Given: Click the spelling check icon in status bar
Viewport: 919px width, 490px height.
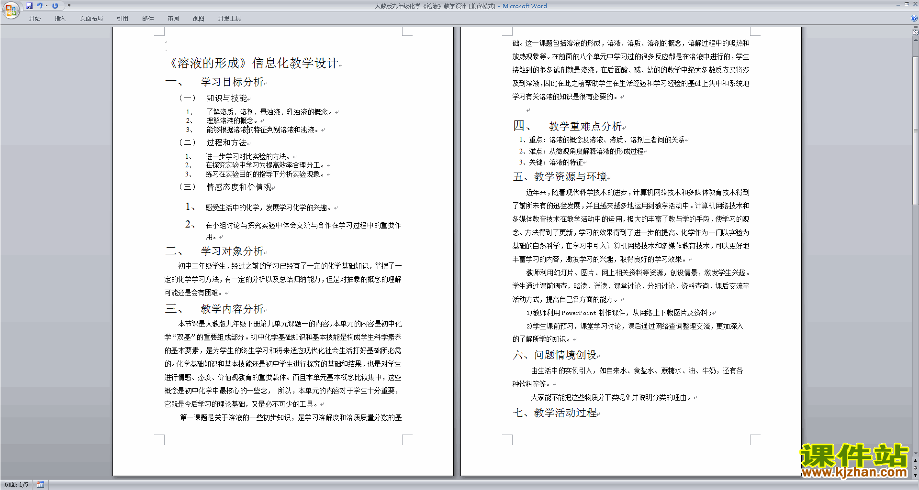Looking at the screenshot, I should point(41,485).
